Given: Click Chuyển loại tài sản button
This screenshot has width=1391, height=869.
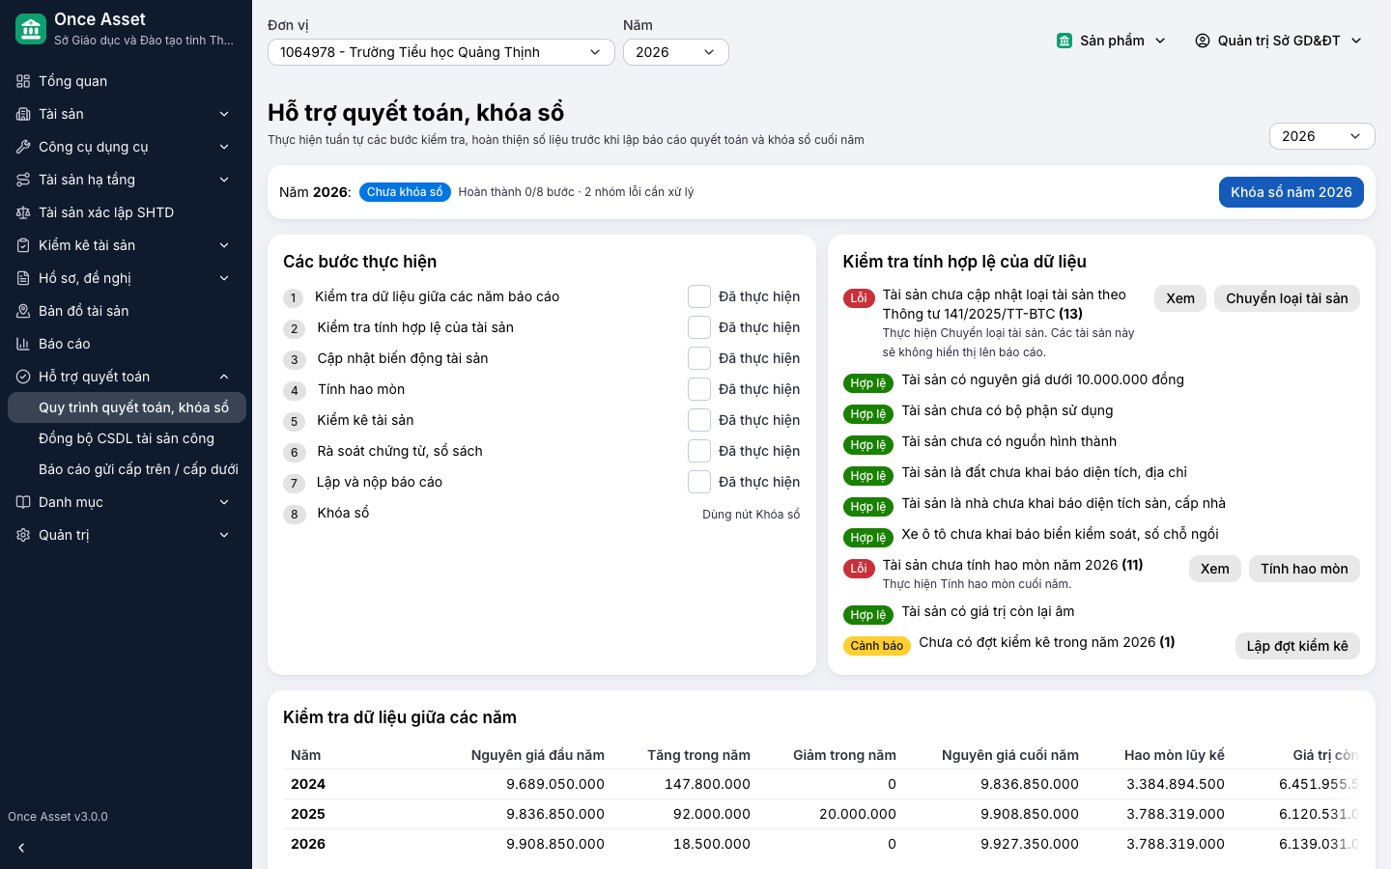Looking at the screenshot, I should pos(1287,298).
